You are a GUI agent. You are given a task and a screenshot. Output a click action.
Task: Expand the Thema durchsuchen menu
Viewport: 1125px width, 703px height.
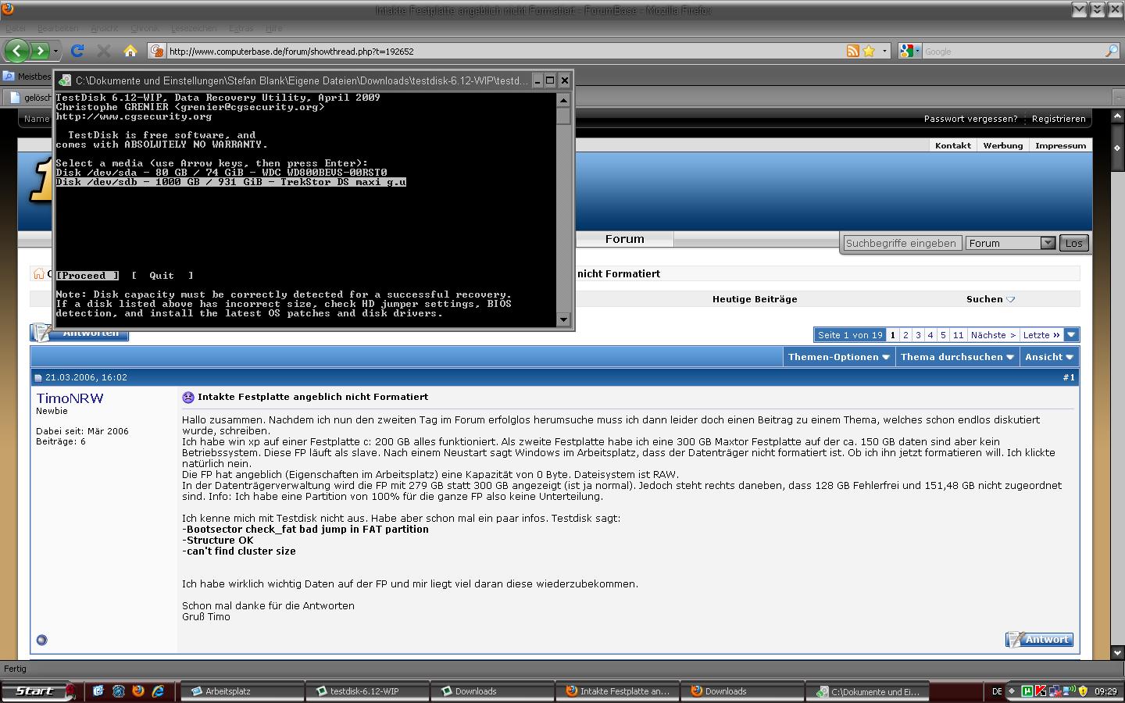point(957,357)
